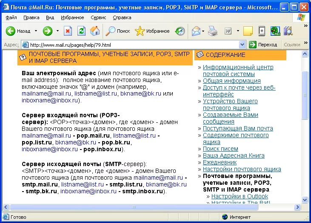
Task: Open the Настройки в Outlook link
Action: click(x=240, y=196)
